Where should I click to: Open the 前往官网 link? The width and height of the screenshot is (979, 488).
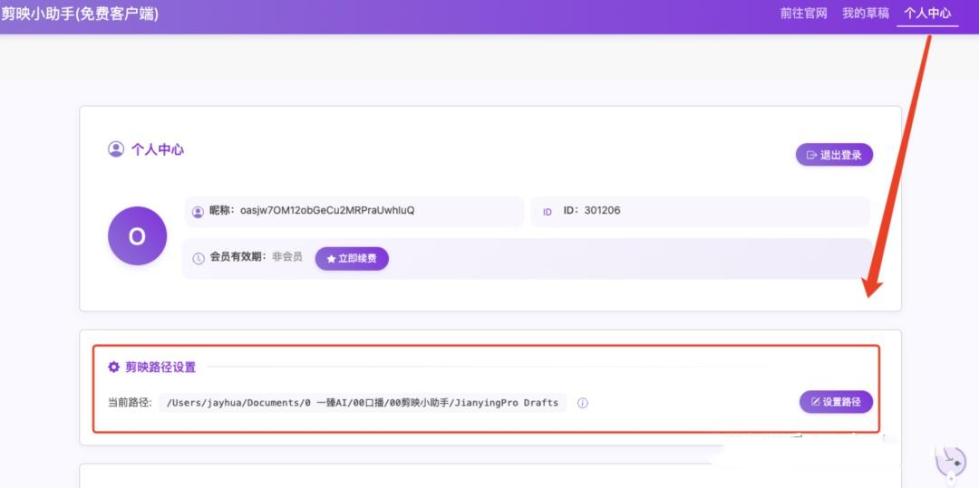[803, 13]
